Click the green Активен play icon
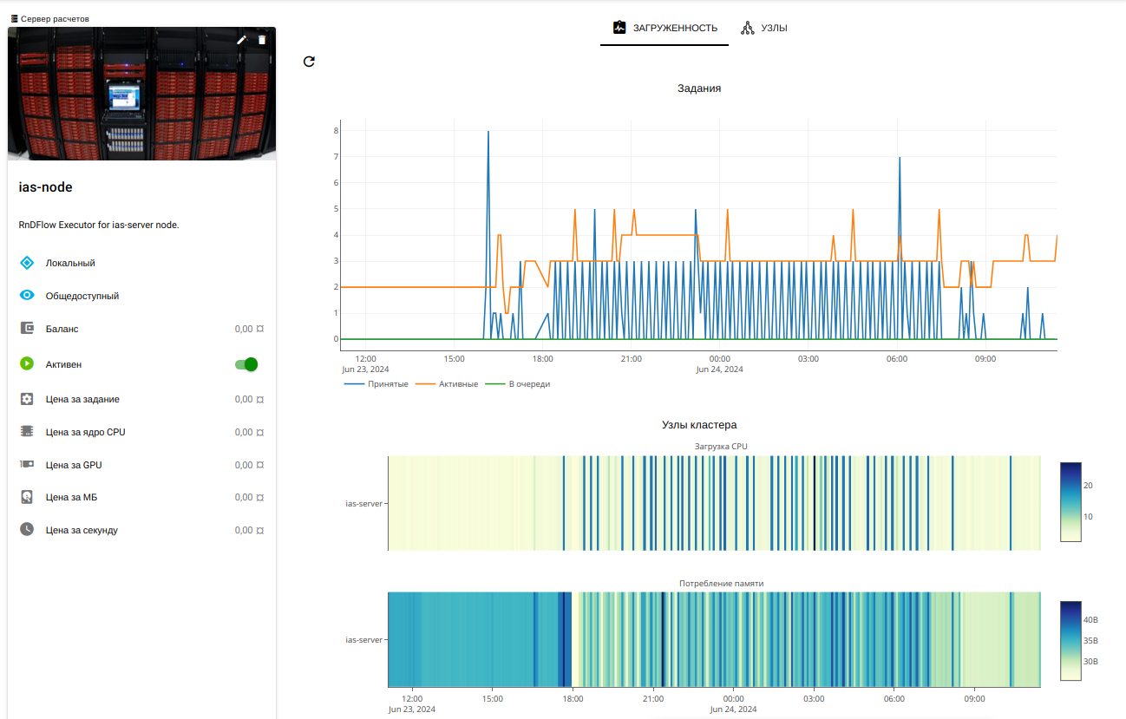This screenshot has height=719, width=1126. (27, 364)
